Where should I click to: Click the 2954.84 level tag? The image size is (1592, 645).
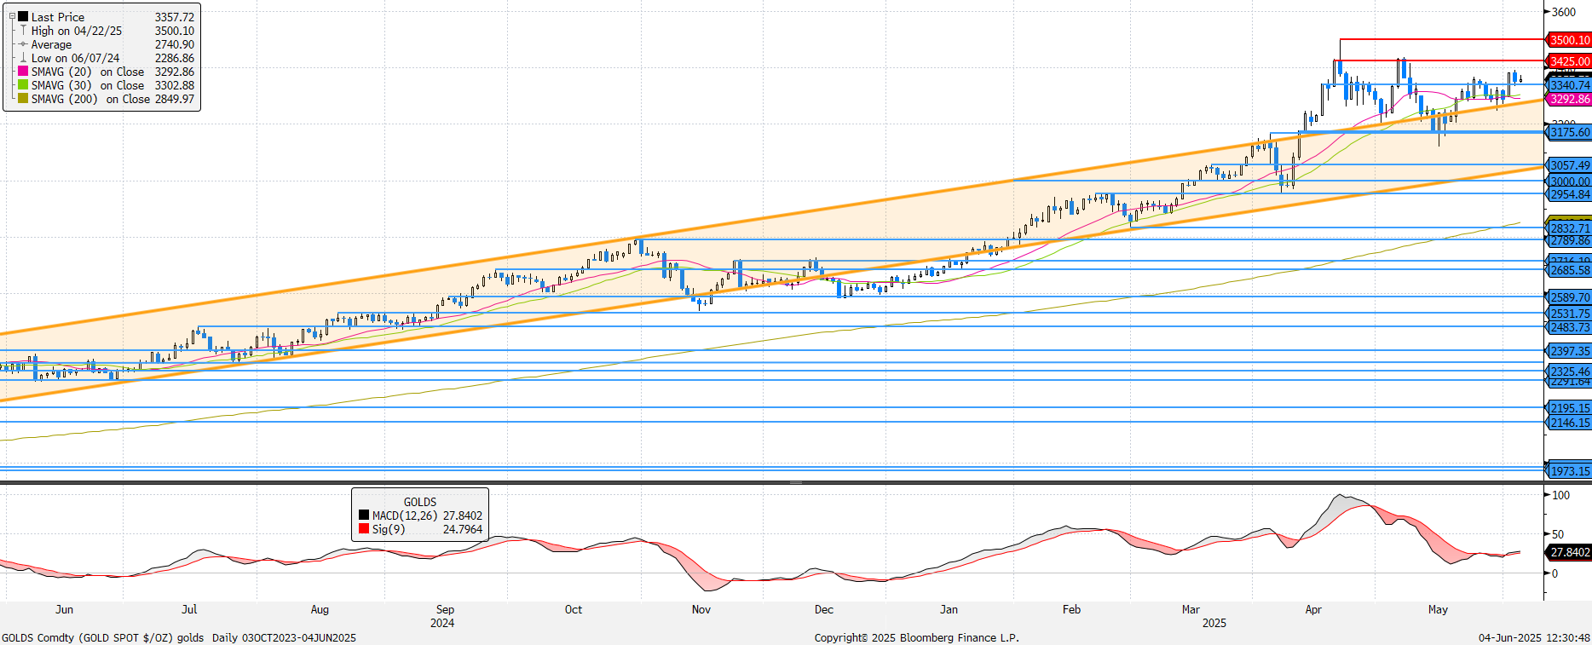pyautogui.click(x=1568, y=194)
